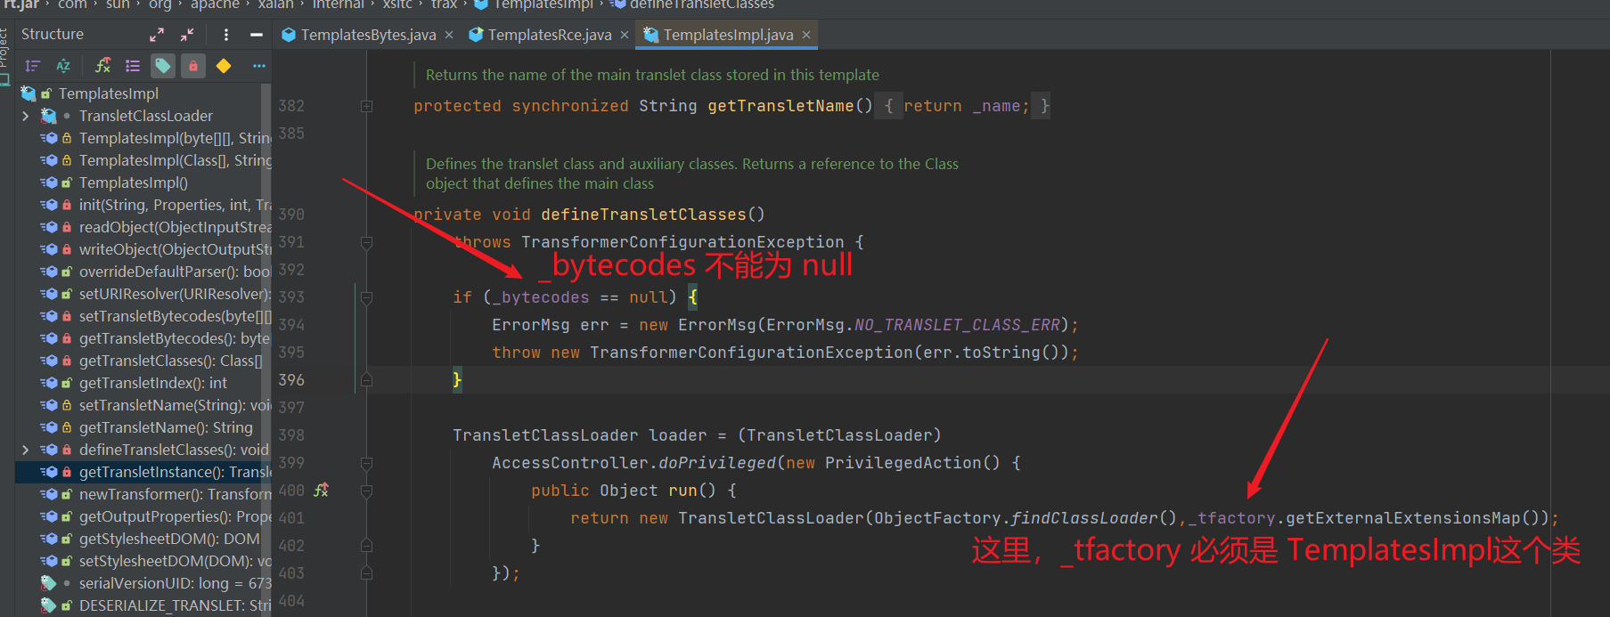Open Structure panel options menu (three dots)

(x=226, y=35)
